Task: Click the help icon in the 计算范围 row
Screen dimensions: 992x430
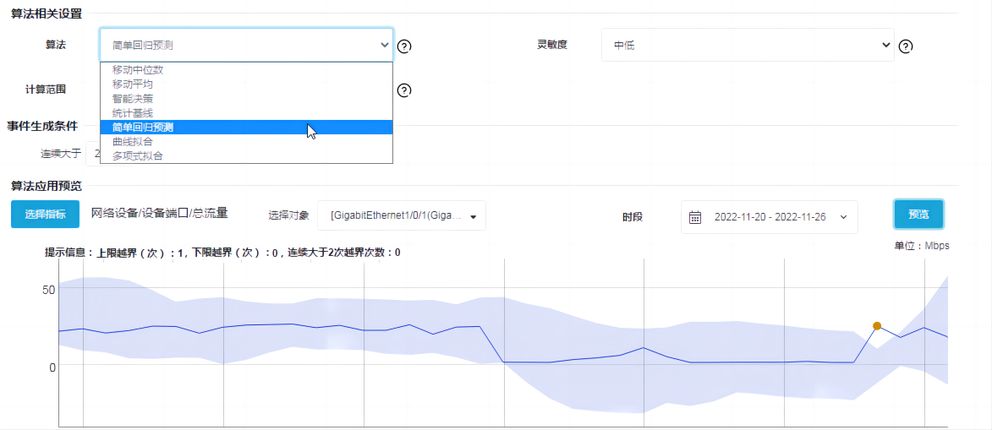Action: (x=404, y=90)
